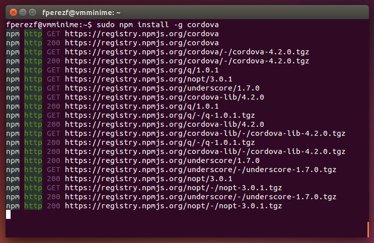Select the 200 cordova-lib-4.2.0.tgz line
The height and width of the screenshot is (243, 374).
(176, 151)
